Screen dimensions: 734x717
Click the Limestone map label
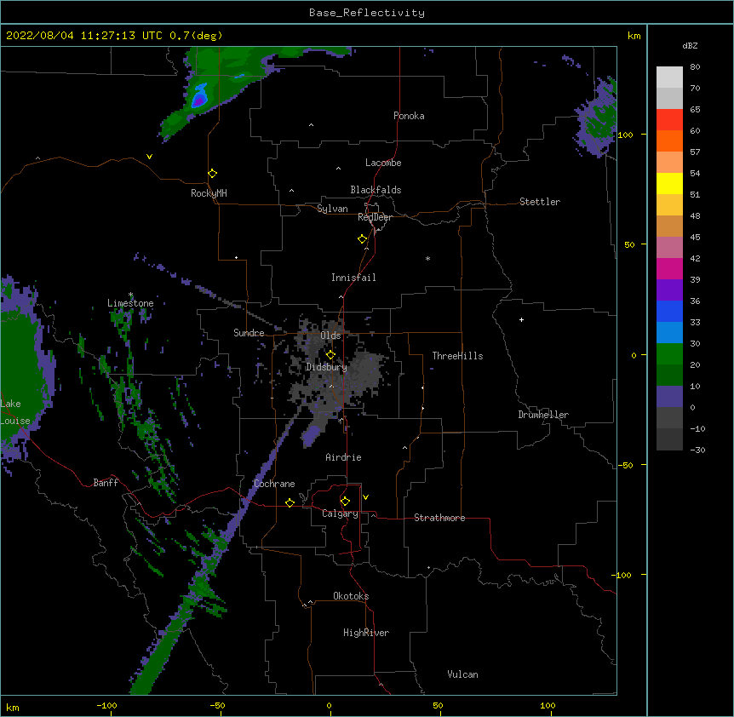(x=130, y=303)
